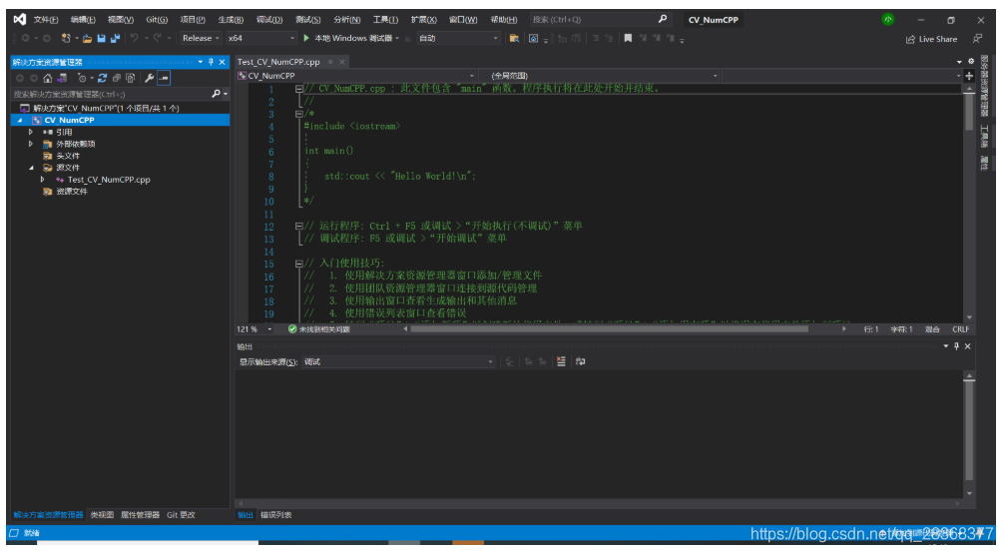Toggle word wrap in Output panel

click(580, 361)
